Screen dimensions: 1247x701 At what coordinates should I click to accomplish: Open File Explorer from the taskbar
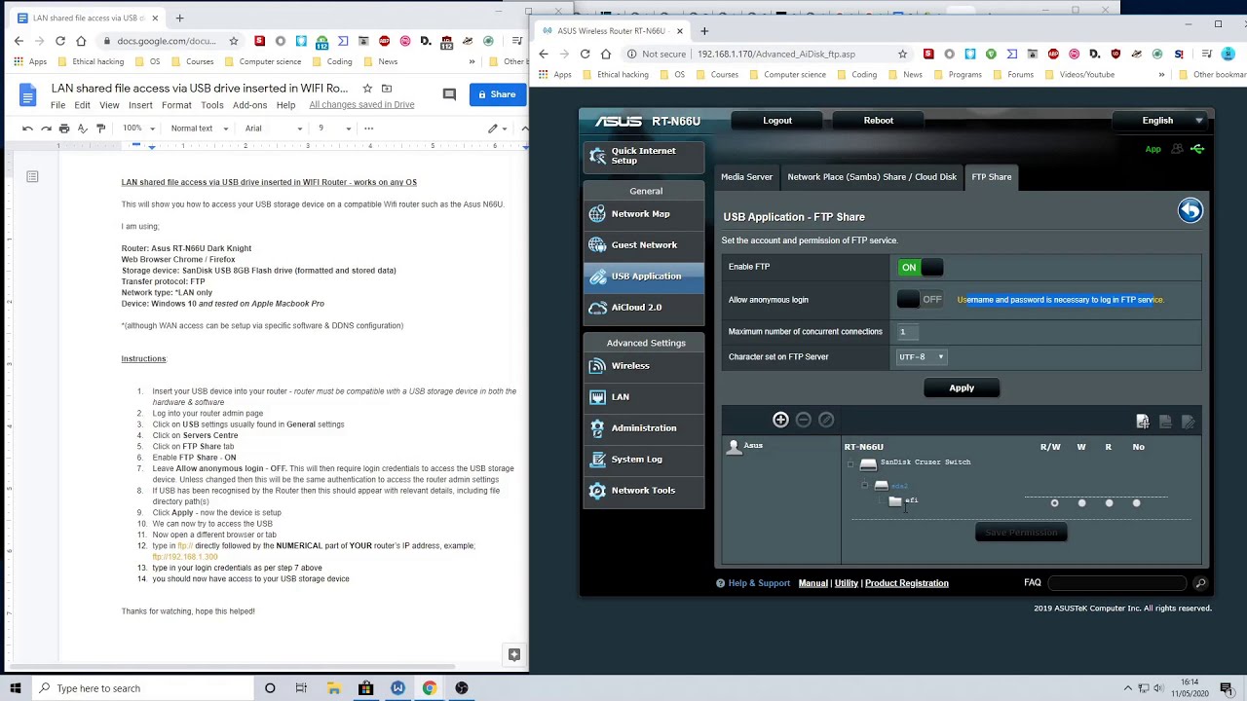click(x=333, y=688)
